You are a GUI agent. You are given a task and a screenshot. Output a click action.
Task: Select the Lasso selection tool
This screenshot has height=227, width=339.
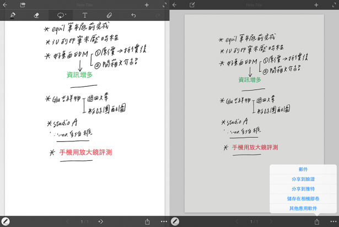coord(61,15)
